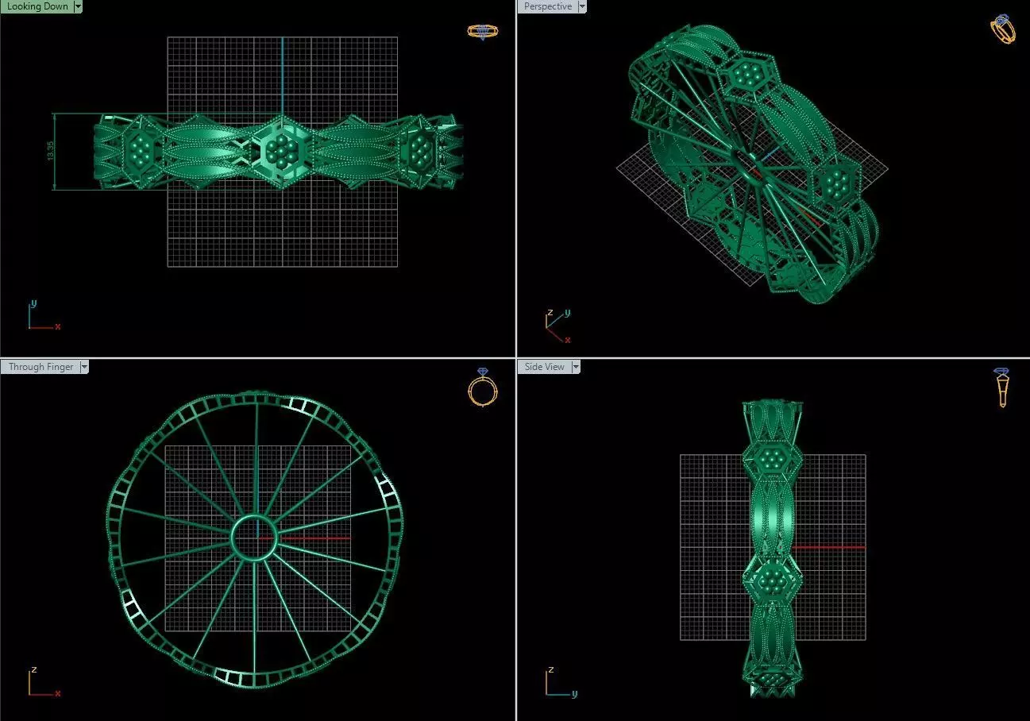The width and height of the screenshot is (1030, 721).
Task: Select the 13.35 dimension text
Action: tap(51, 151)
